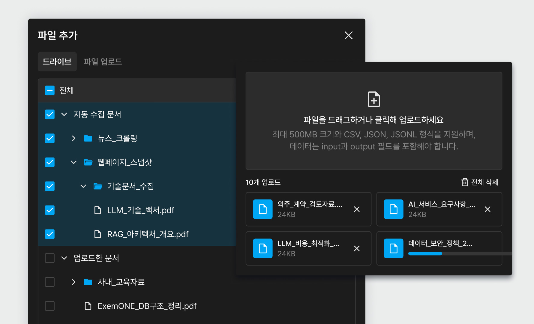Click the add-file icon in the upload dropzone
Viewport: 534px width, 324px height.
tap(374, 99)
